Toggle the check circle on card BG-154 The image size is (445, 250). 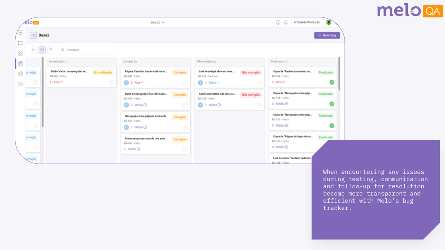point(185,105)
